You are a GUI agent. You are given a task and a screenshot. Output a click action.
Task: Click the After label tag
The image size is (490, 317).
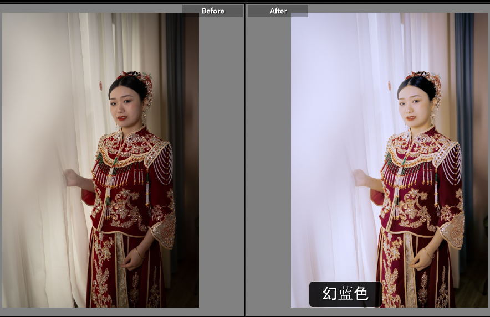coord(278,11)
